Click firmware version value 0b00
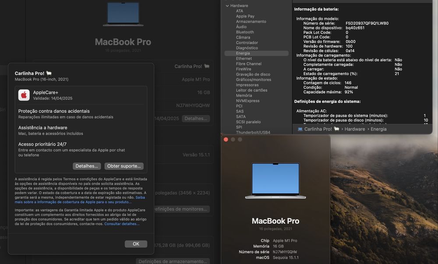 tap(350, 42)
